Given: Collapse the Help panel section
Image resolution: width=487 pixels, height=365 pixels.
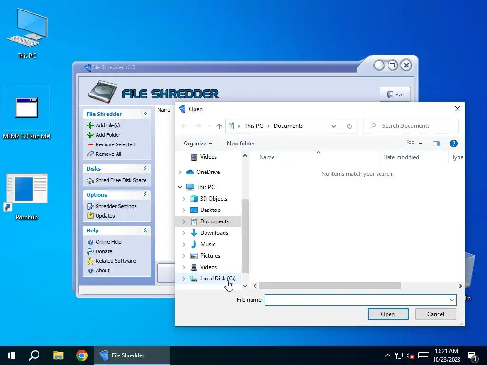Looking at the screenshot, I should 145,231.
